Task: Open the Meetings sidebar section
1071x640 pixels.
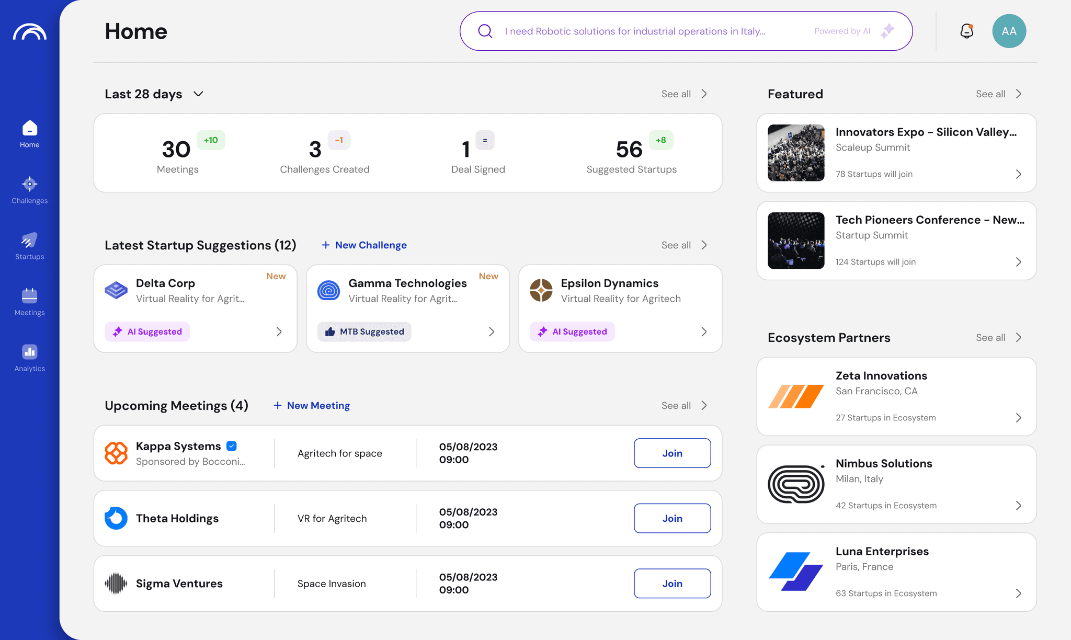Action: 30,302
